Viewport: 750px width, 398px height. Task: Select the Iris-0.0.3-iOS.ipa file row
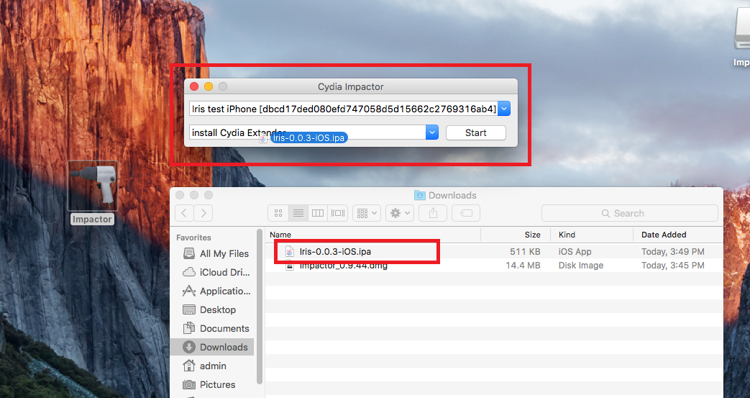pos(494,251)
